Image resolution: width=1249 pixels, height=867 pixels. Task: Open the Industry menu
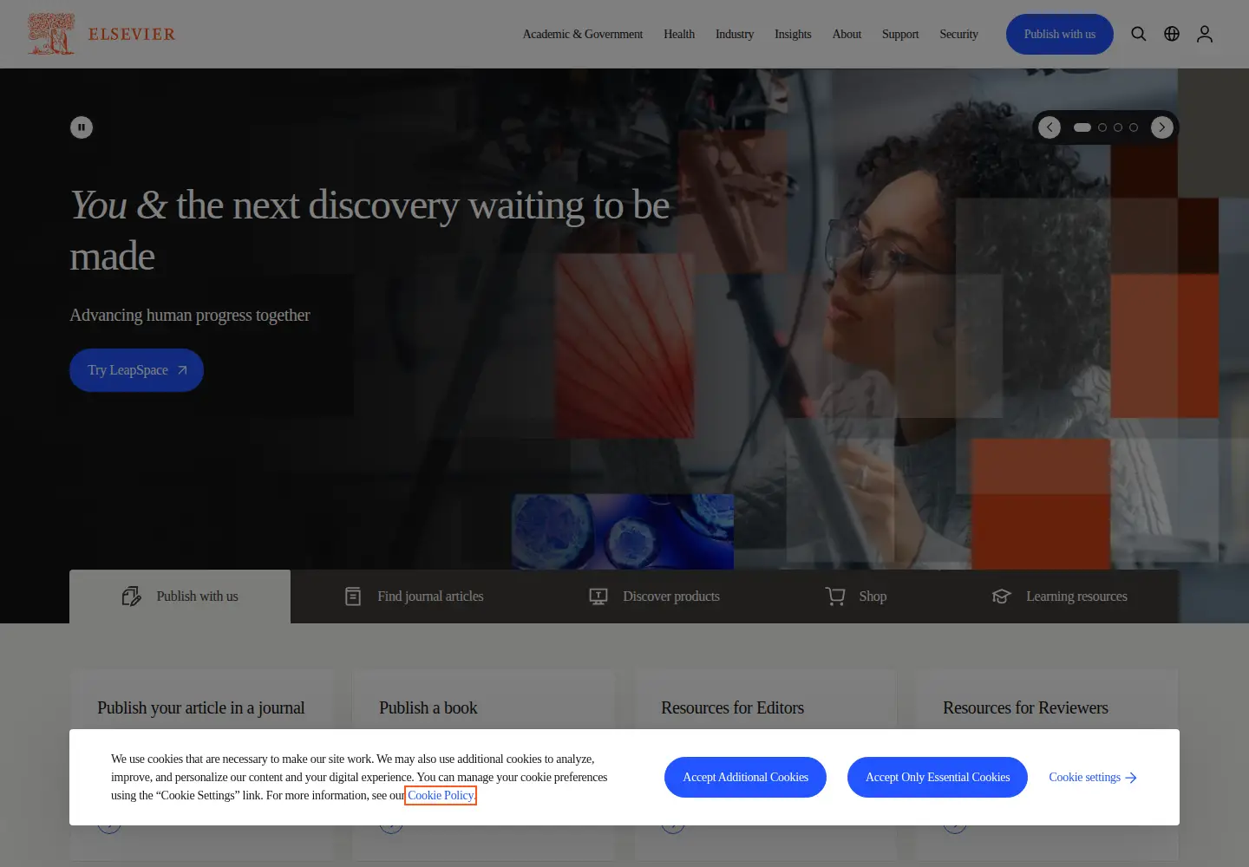(735, 34)
